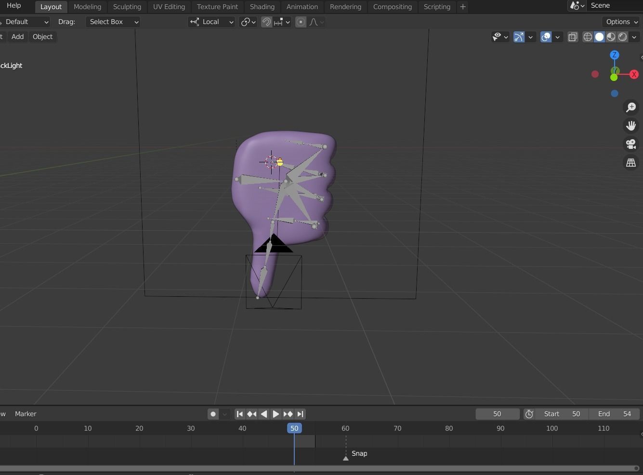
Task: Click the green Y axis dot on gizmo
Action: point(614,77)
